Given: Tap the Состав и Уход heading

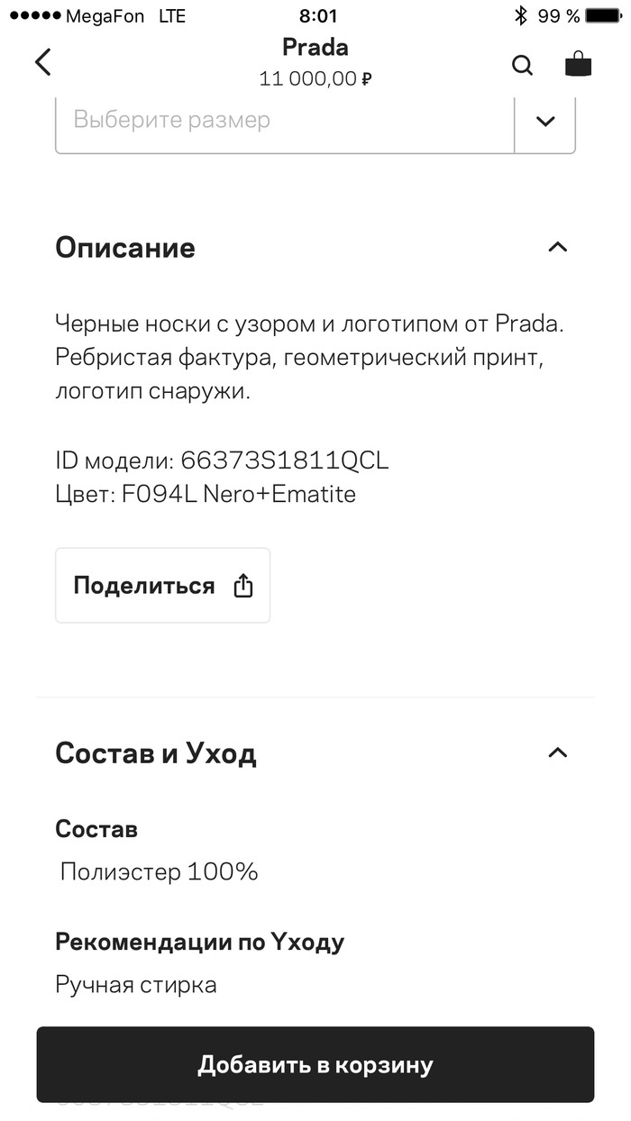Looking at the screenshot, I should pyautogui.click(x=156, y=753).
